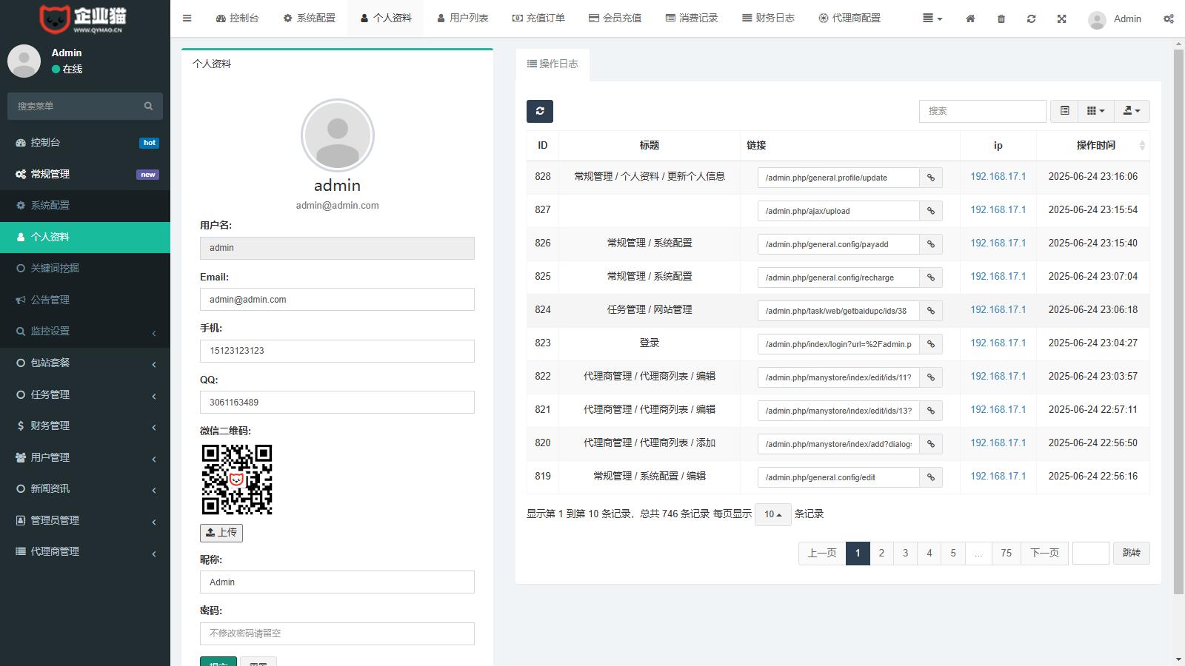
Task: Click the search menu magnifier icon
Action: (x=148, y=107)
